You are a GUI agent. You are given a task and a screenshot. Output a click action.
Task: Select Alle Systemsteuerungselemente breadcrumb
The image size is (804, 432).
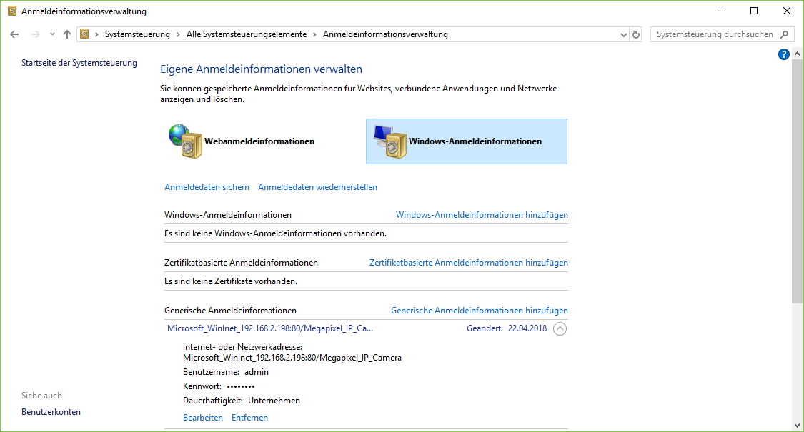point(246,34)
